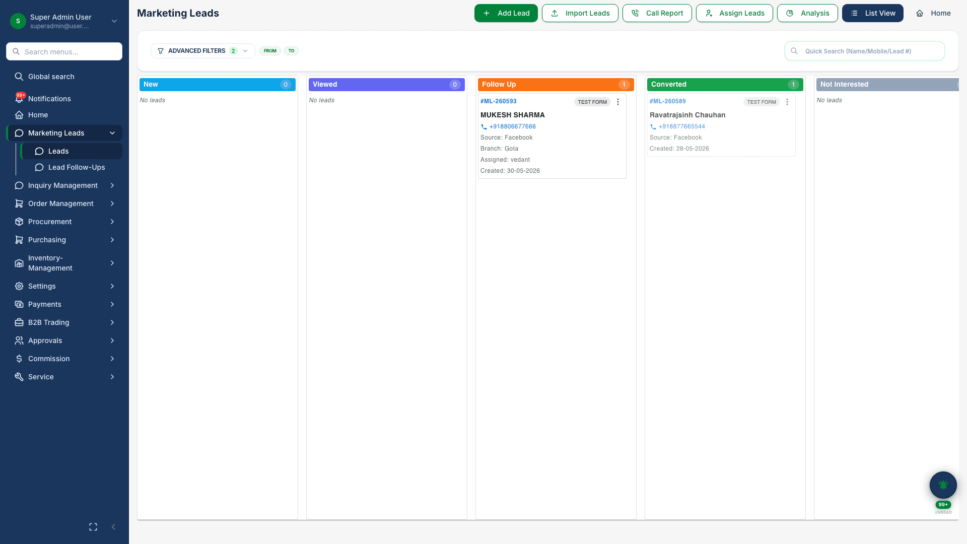
Task: Click the Assign Leads button
Action: click(x=734, y=13)
